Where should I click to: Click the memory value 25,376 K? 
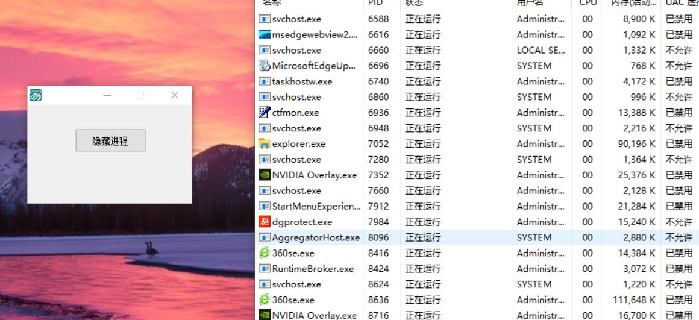click(636, 175)
